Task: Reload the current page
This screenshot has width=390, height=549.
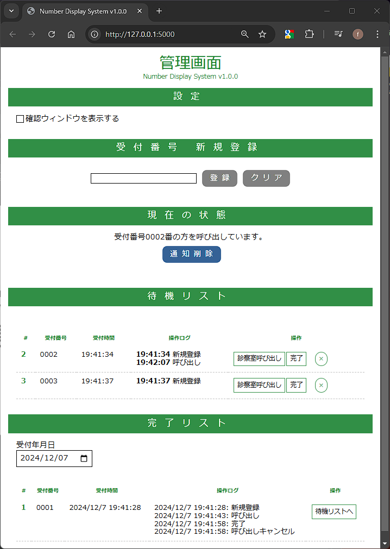Action: click(52, 34)
